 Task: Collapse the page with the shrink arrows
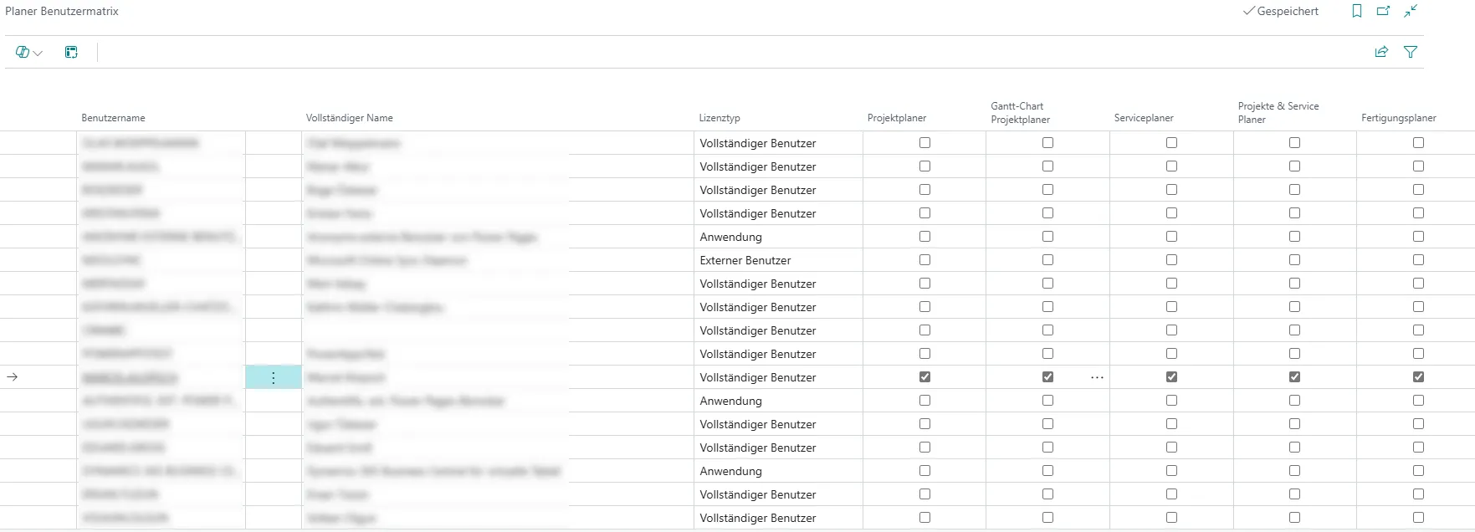(1411, 11)
